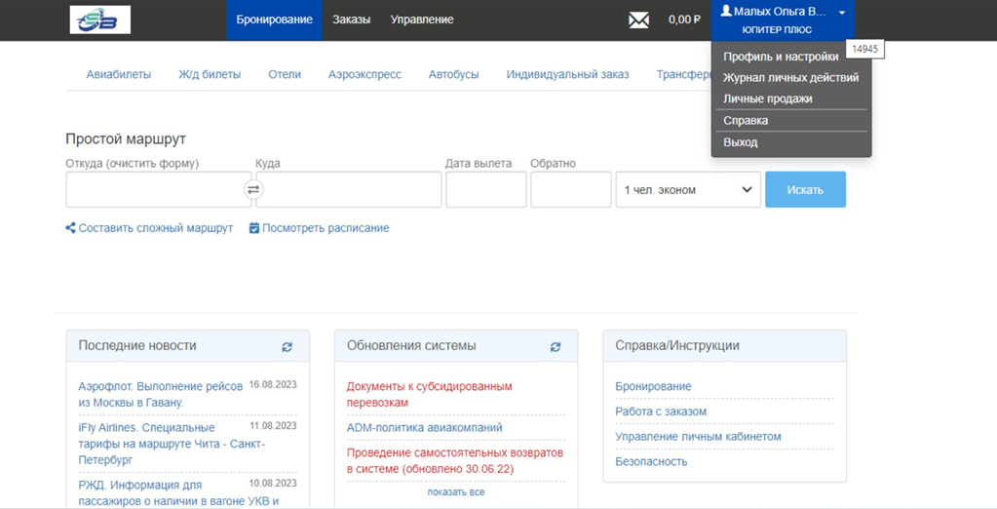Click the Откуда departure field

click(159, 189)
